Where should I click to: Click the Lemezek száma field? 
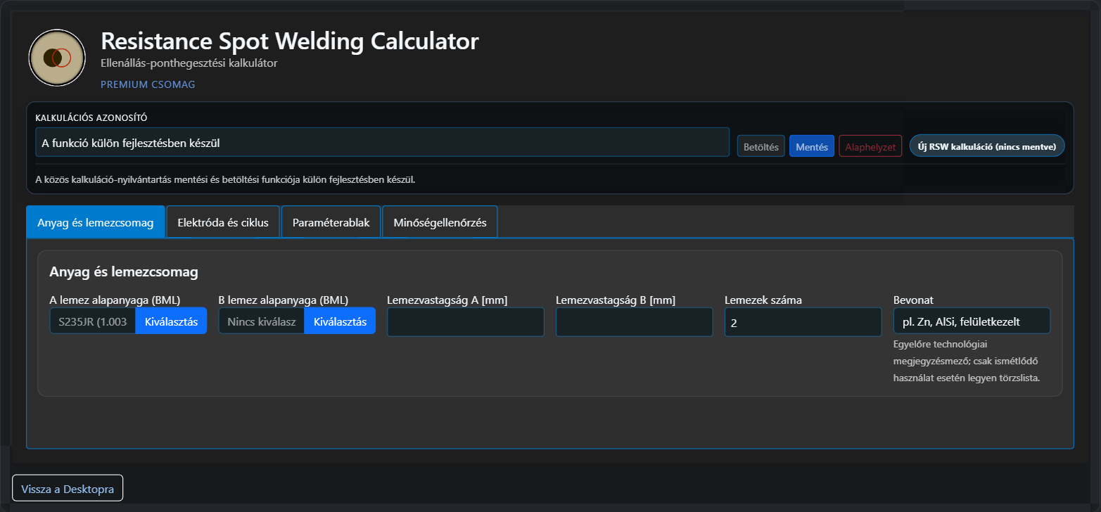803,322
